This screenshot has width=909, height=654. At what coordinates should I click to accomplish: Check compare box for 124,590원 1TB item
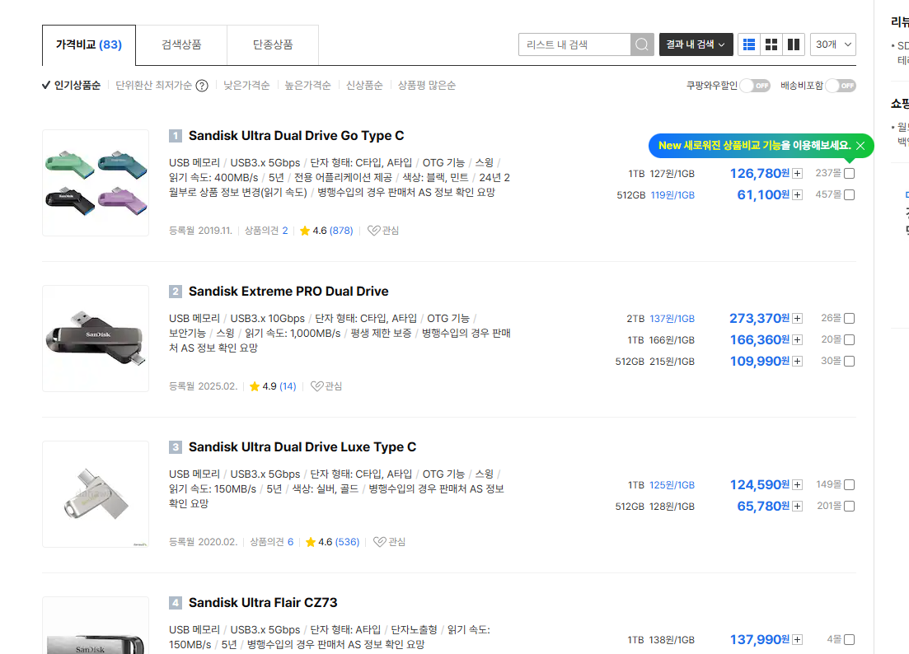pos(850,484)
